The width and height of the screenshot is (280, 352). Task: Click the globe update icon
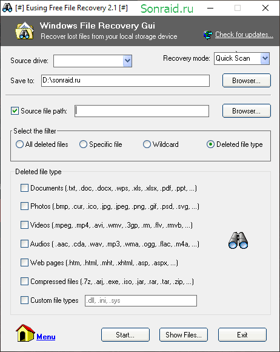(x=208, y=35)
